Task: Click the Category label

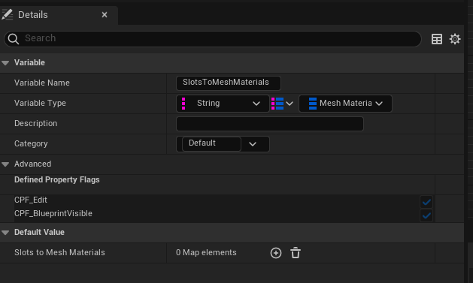Action: click(31, 144)
